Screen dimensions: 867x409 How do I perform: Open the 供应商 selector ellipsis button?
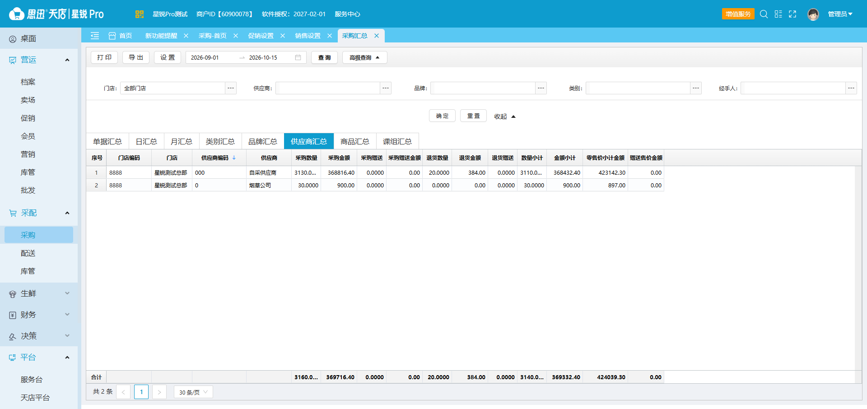[x=386, y=88]
